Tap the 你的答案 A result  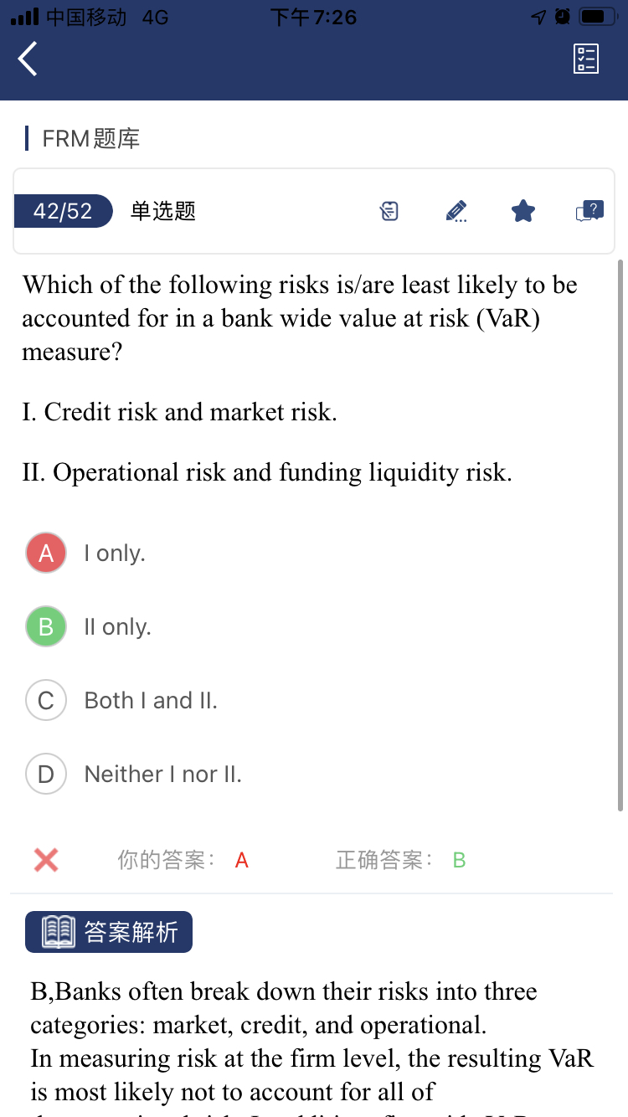183,860
